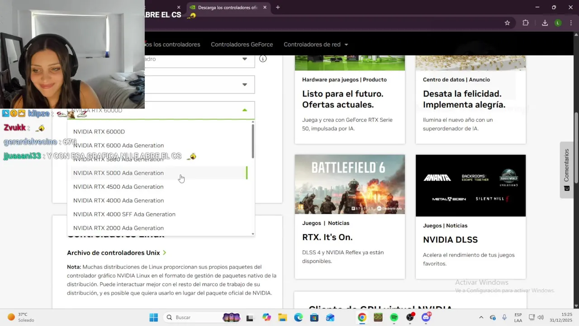Open the "los controladores" nav item
Screen dimensions: 579x326
coord(173,44)
